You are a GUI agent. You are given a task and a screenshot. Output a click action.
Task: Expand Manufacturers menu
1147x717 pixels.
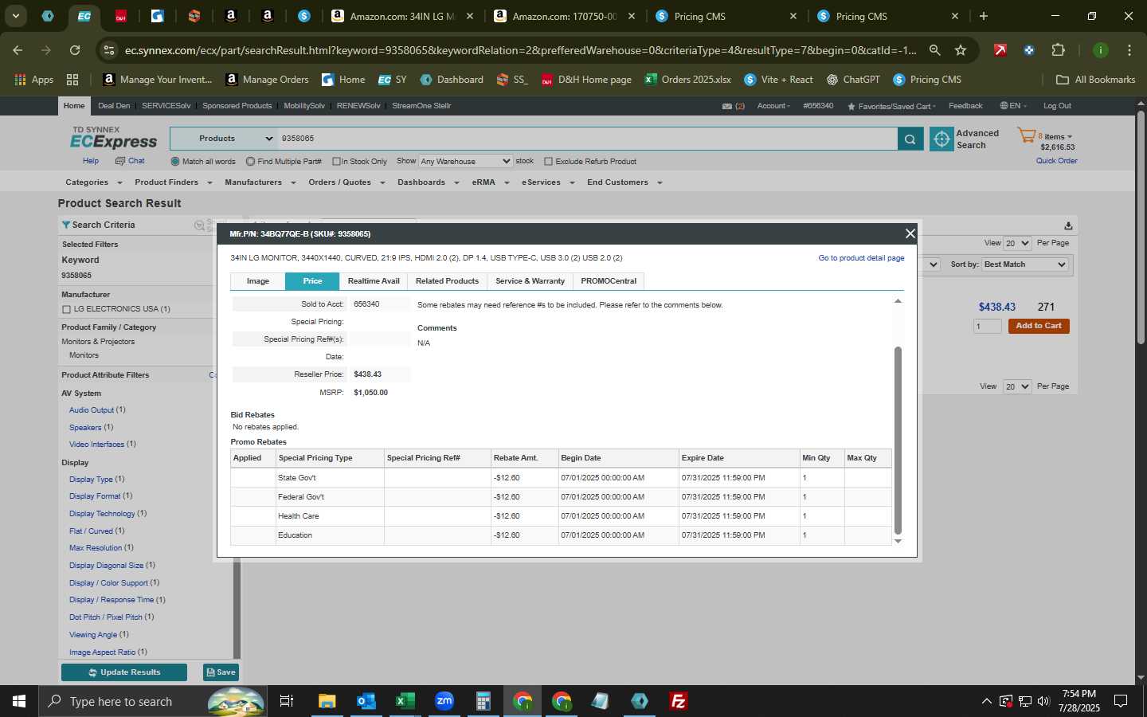tap(260, 182)
